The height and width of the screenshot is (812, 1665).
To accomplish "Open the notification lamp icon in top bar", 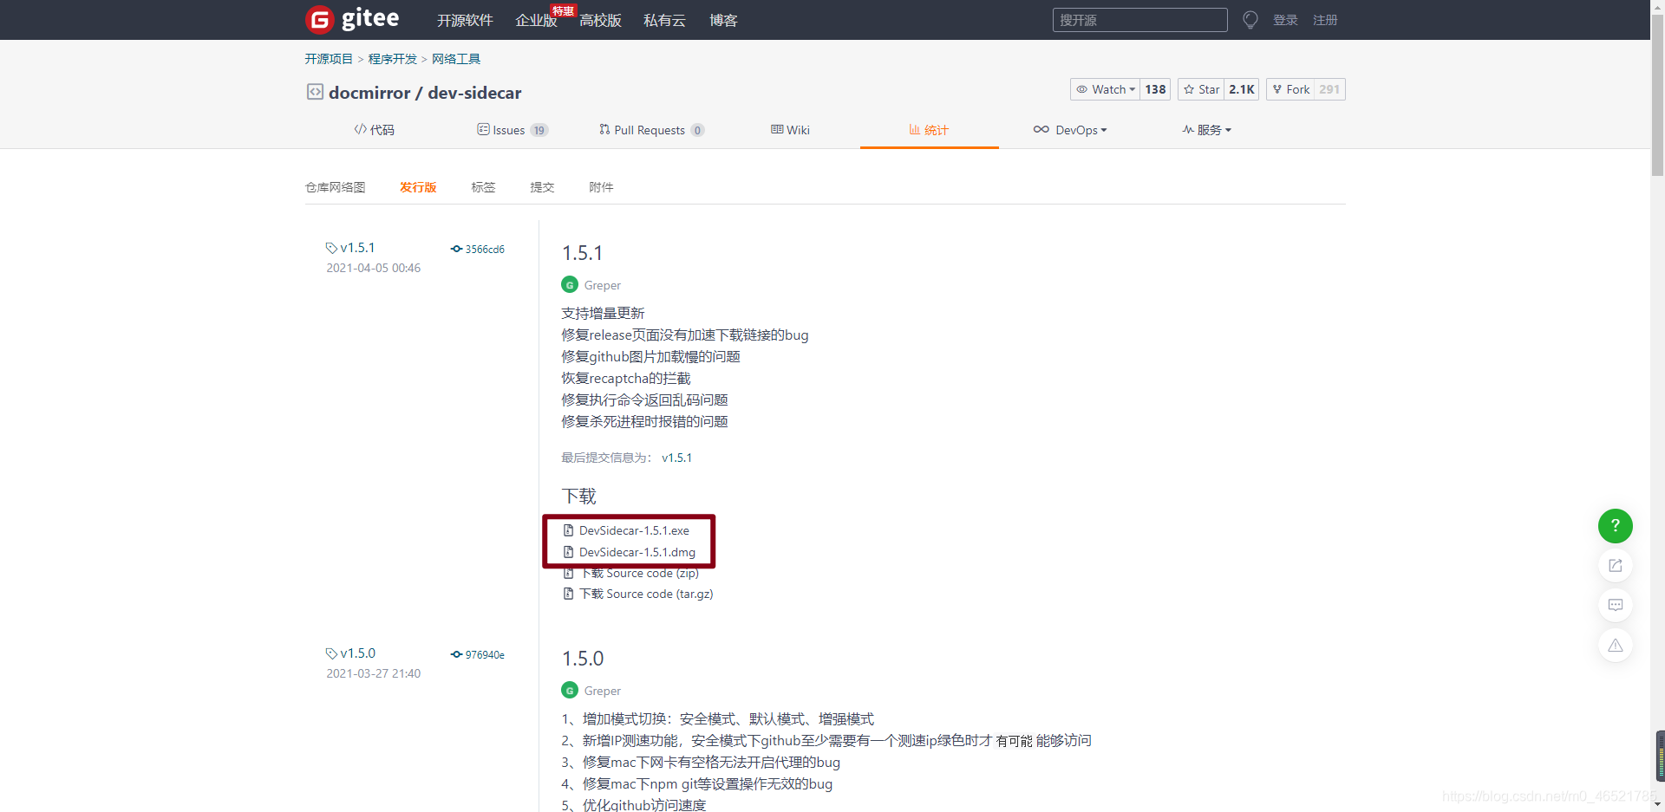I will click(1249, 19).
